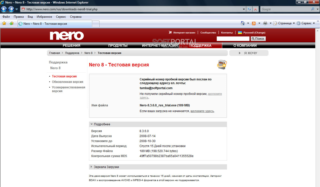Image resolution: width=320 pixels, height=187 pixels.
Task: Click the Google search box
Action: 285,9
